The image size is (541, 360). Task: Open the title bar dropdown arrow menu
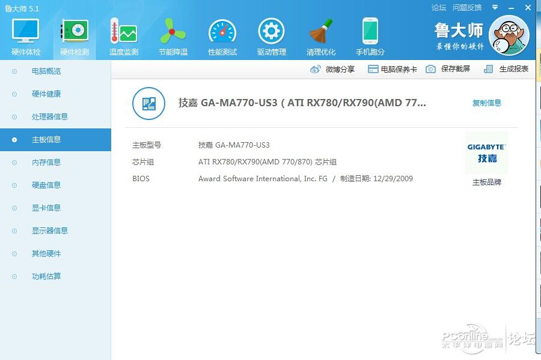[495, 7]
